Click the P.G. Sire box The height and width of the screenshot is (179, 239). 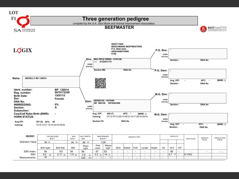[x=198, y=53]
